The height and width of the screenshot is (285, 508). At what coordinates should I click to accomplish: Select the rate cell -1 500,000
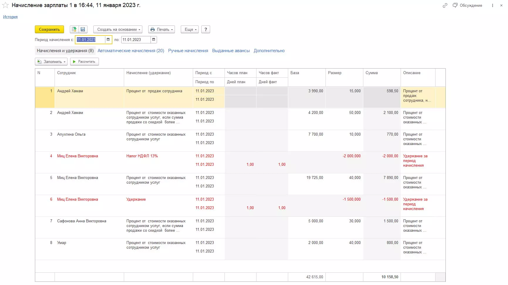[x=344, y=206]
